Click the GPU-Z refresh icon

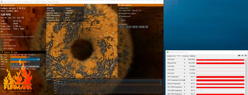coord(242,56)
